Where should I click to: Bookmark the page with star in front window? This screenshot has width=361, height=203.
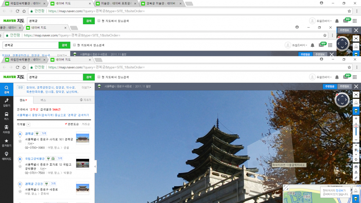pyautogui.click(x=349, y=67)
